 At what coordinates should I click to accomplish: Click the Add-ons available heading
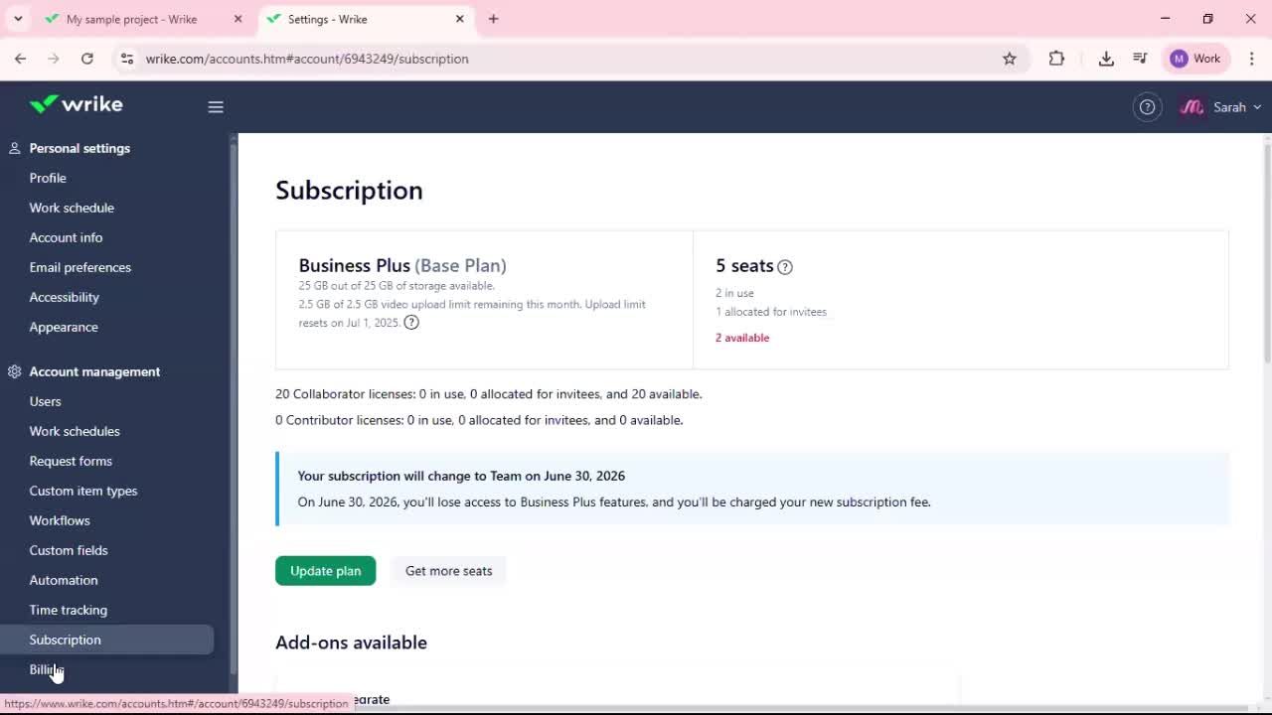(351, 643)
